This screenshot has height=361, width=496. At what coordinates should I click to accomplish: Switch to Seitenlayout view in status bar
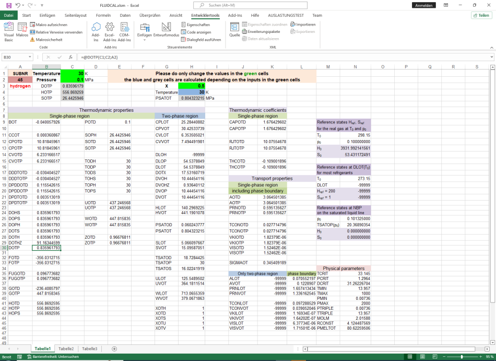pyautogui.click(x=423, y=357)
